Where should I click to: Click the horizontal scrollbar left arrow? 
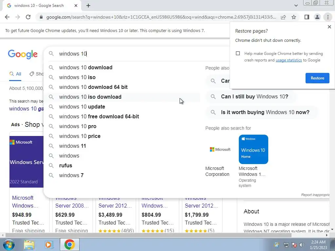coord(3,235)
